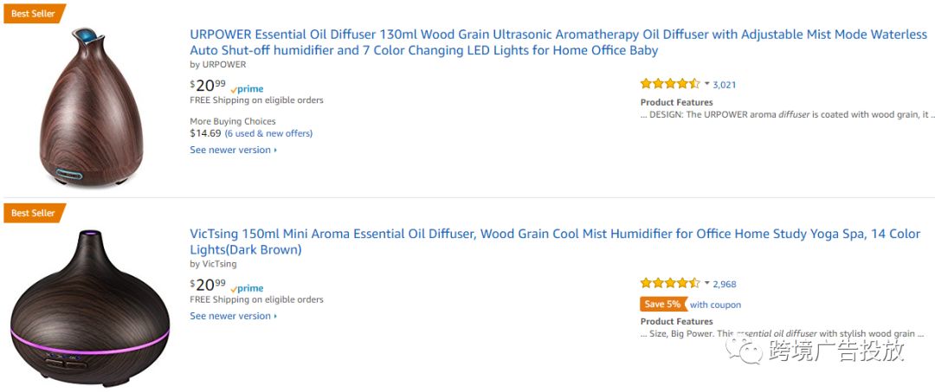Click the prime logo beside URPOWER price

pos(247,89)
